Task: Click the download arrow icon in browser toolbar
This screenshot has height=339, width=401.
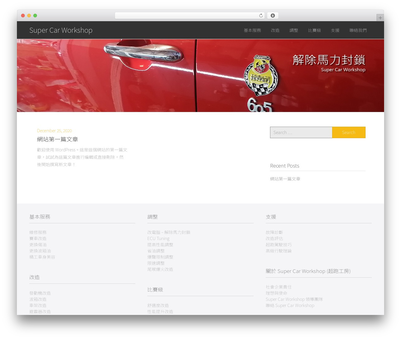Action: (273, 16)
